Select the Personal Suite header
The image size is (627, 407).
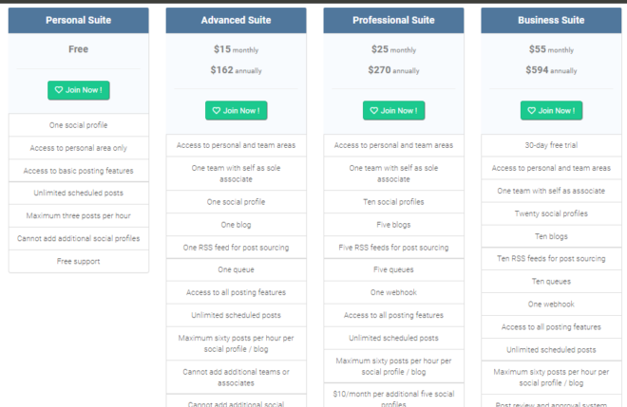(78, 20)
